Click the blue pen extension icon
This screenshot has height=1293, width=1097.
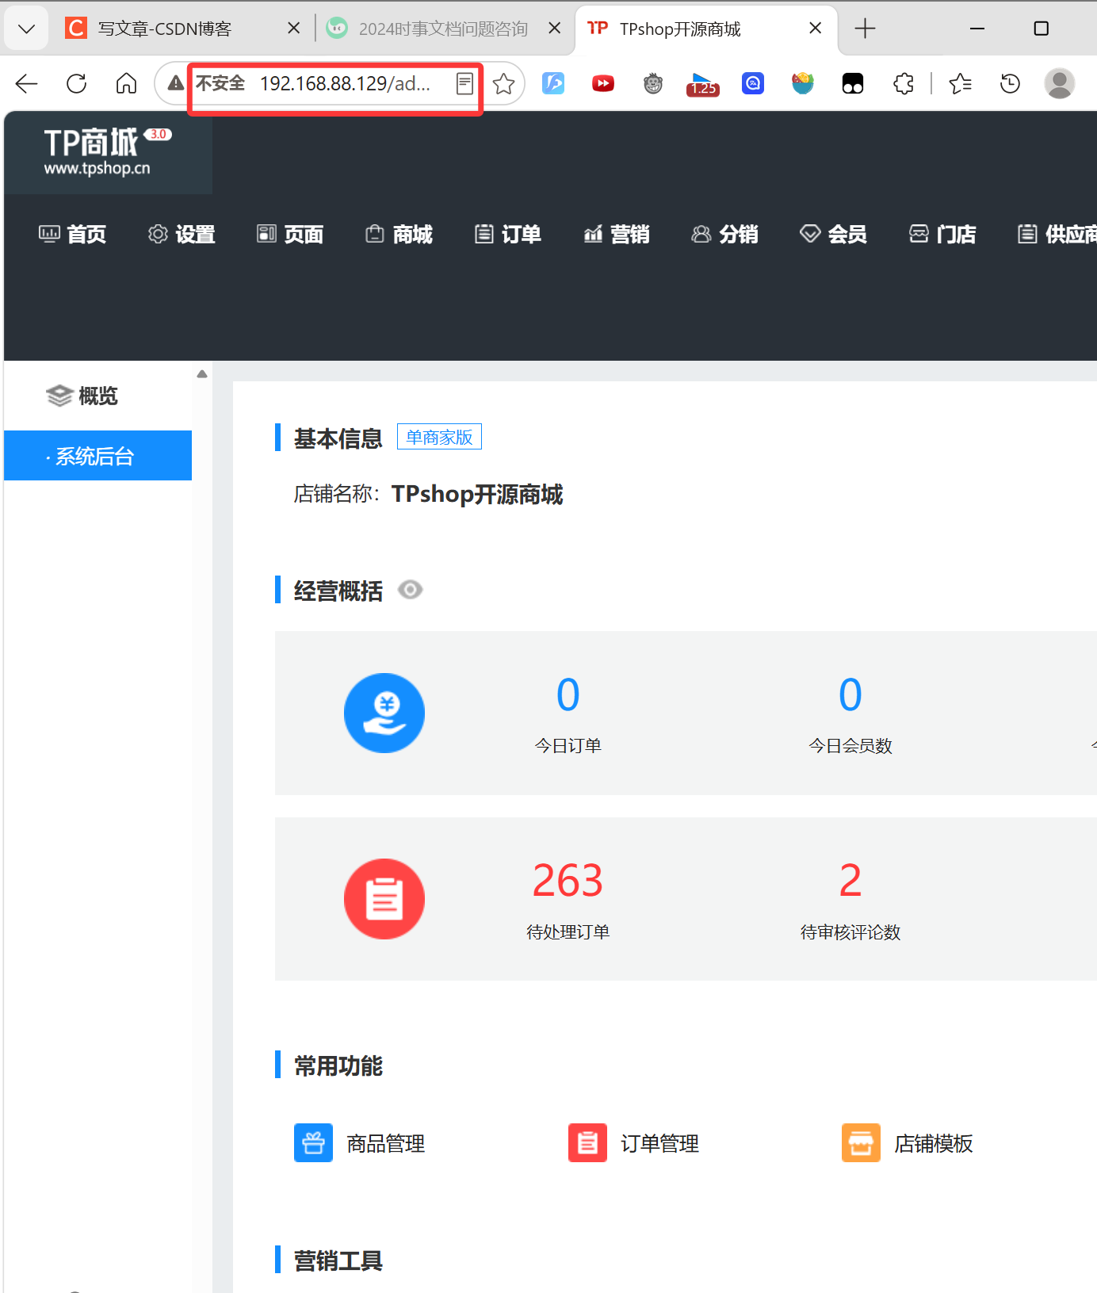[x=553, y=82]
